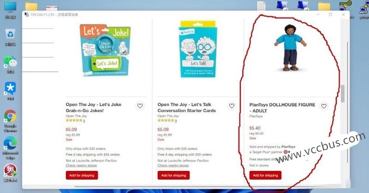The image size is (369, 193).
Task: Launch Google Chrome from desktop
Action: pos(10,121)
